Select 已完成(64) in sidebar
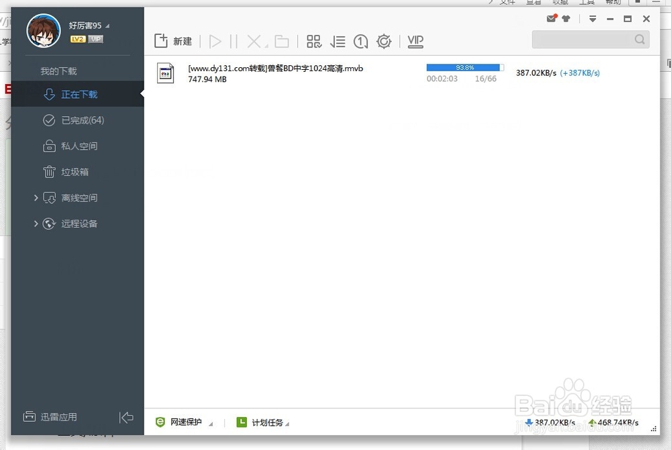671x450 pixels. pos(77,120)
